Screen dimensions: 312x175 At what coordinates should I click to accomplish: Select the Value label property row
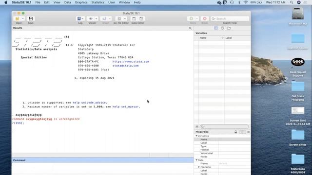pos(222,153)
